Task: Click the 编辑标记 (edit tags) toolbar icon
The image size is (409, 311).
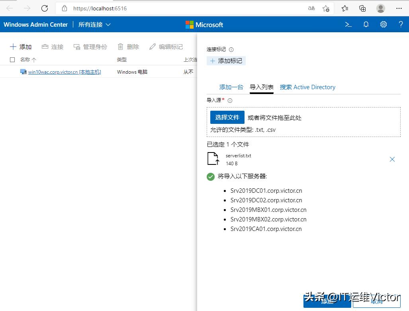Action: pos(166,47)
